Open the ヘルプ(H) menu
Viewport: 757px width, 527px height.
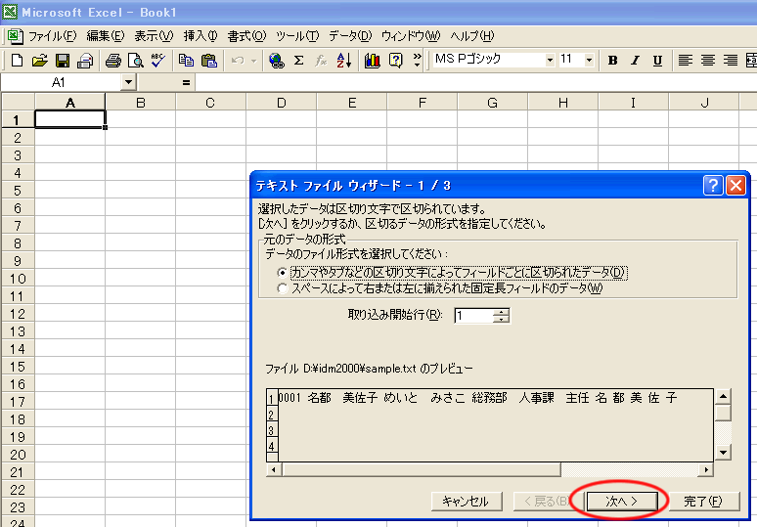pyautogui.click(x=472, y=36)
